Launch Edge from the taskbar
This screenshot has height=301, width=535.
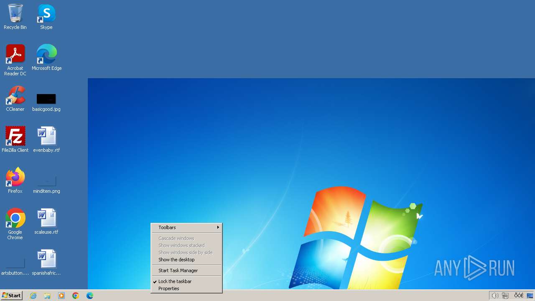(x=90, y=296)
